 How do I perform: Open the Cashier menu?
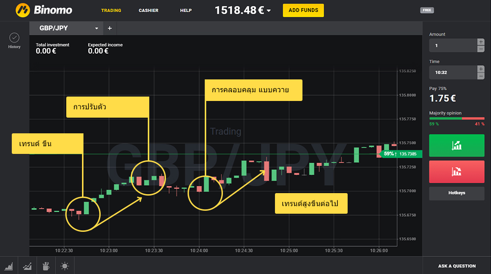(x=148, y=10)
